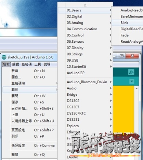The image size is (143, 160).
Task: Maximize the Arduino window
Action: (x=122, y=56)
